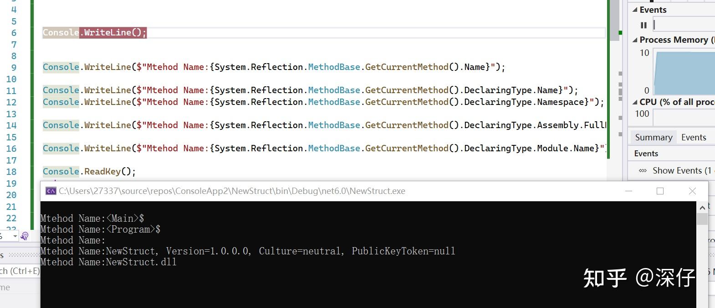Click the console vertical scrollbar thumb

pyautogui.click(x=702, y=219)
